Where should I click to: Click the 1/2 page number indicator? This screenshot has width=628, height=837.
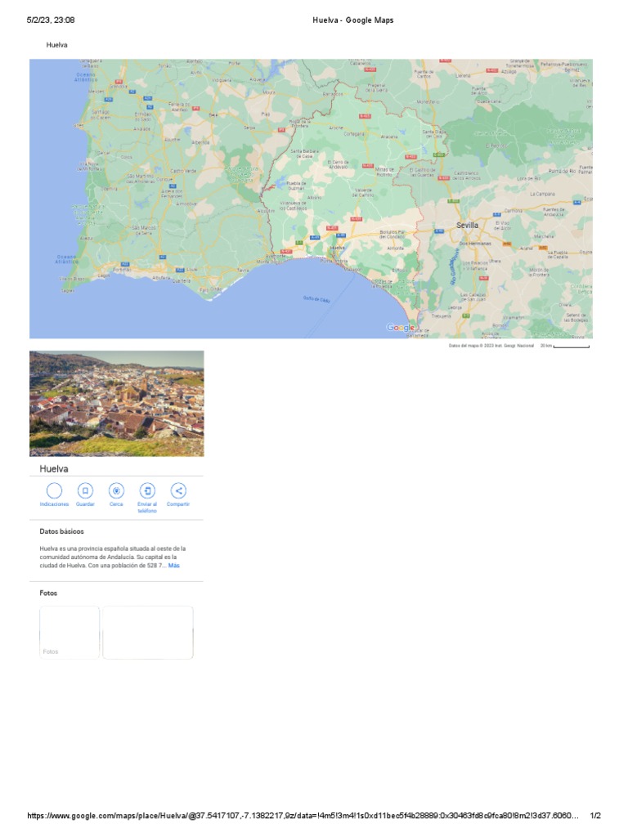click(595, 816)
